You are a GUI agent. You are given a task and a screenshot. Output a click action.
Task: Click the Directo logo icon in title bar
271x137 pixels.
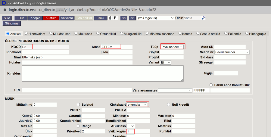(4, 3)
